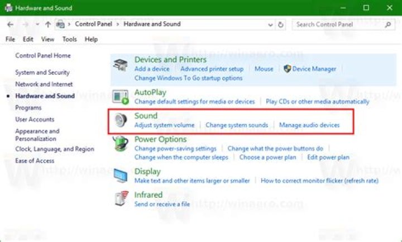Open the Edit menu
The image size is (402, 242).
coord(28,39)
